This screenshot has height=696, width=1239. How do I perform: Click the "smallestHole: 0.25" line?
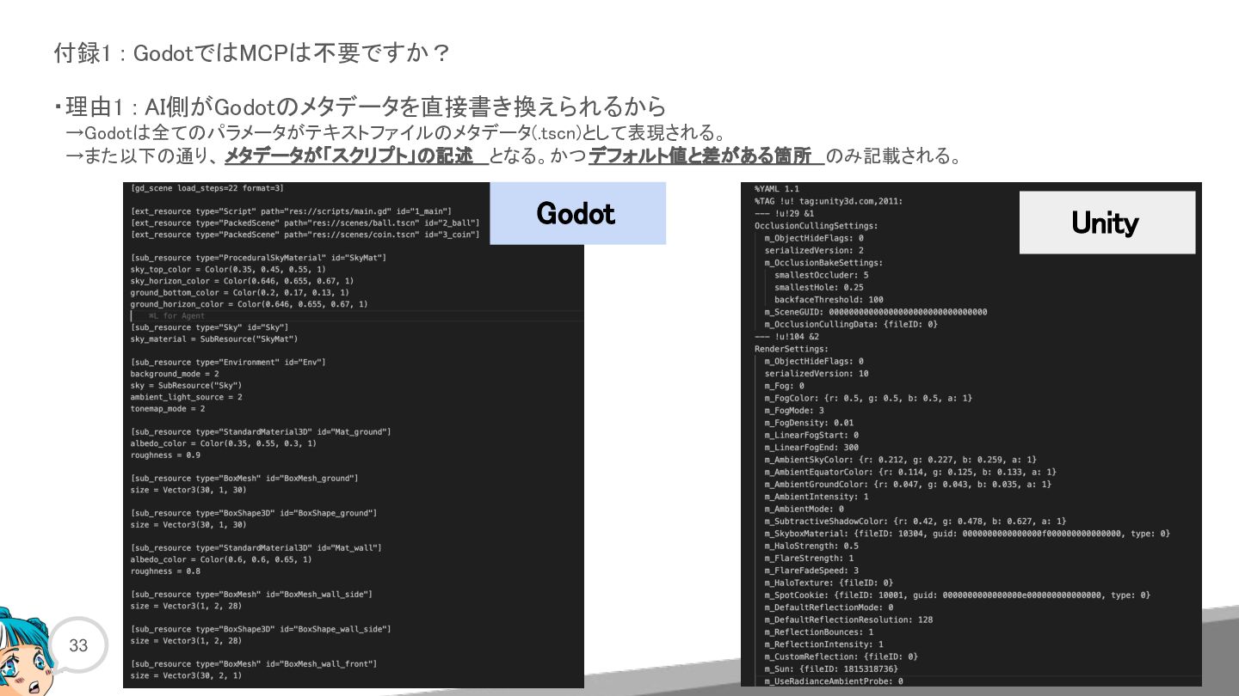coord(819,287)
